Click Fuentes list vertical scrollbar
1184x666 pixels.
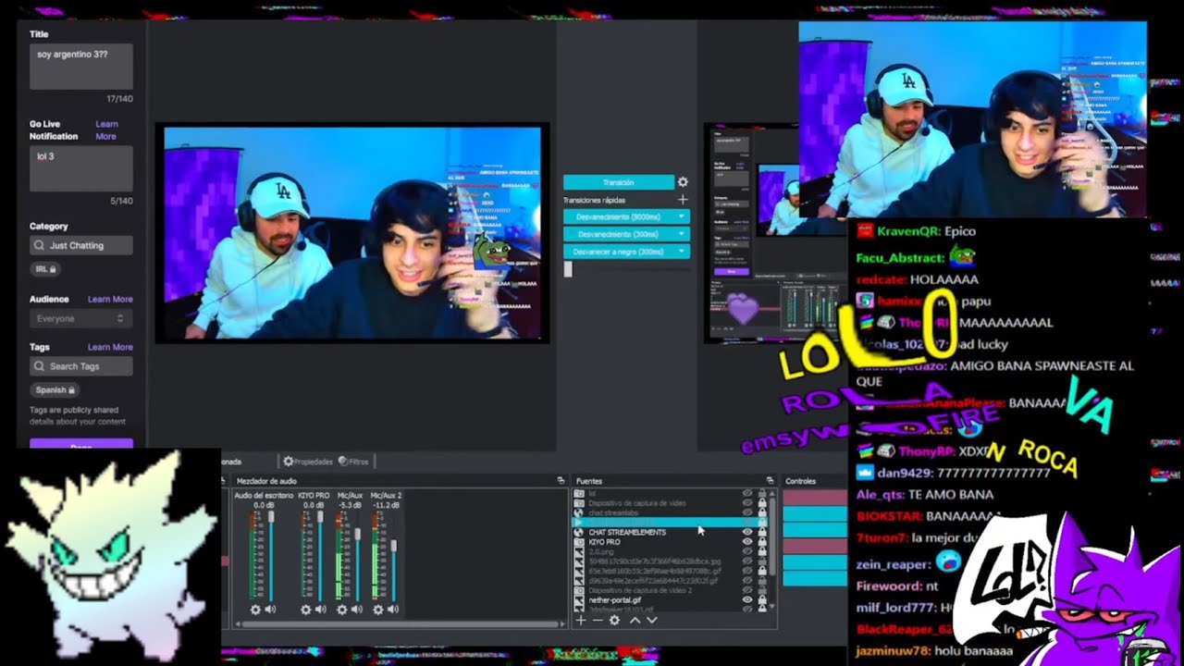(x=771, y=537)
